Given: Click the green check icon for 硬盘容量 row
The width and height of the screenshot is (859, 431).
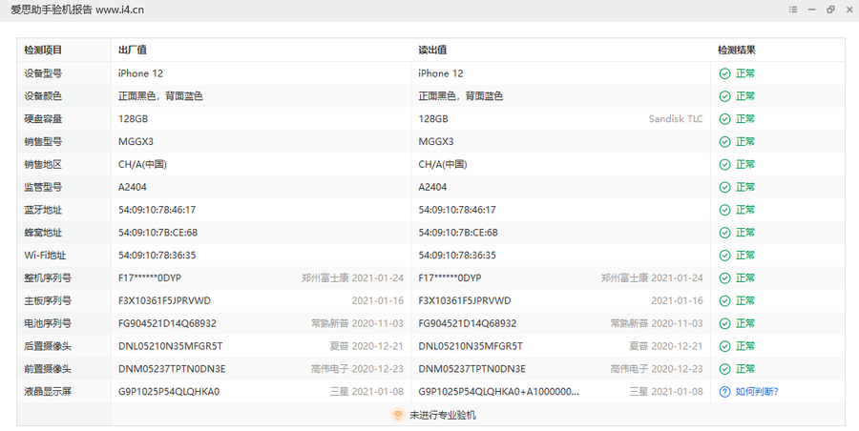Looking at the screenshot, I should coord(724,119).
